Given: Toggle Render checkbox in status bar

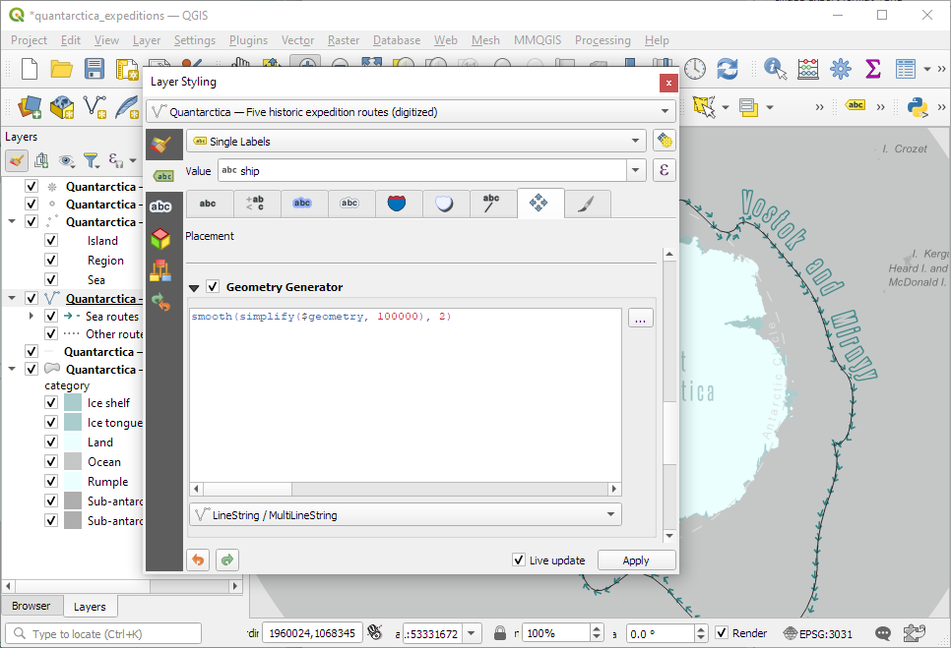Looking at the screenshot, I should [722, 633].
